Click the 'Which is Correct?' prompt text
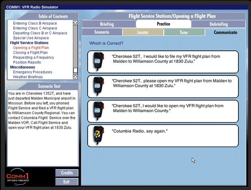251x190 pixels. (106, 43)
